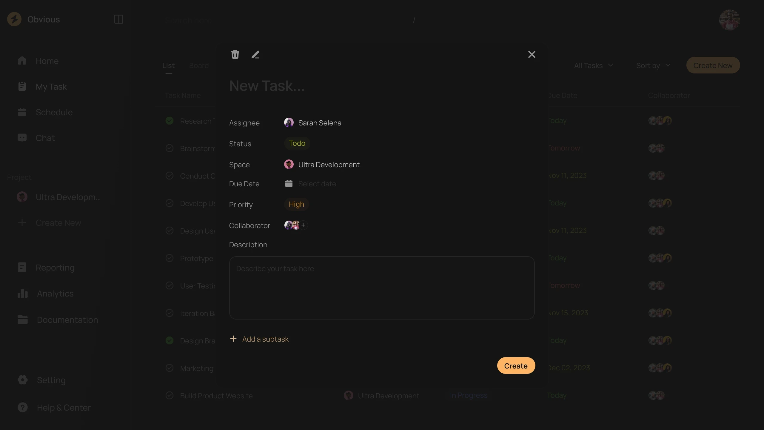Screen dimensions: 764x430
Task: Click Create button to save task
Action: pos(516,365)
